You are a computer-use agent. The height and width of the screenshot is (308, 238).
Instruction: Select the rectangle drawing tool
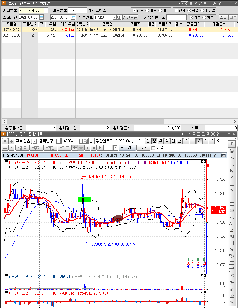[x=231, y=204]
